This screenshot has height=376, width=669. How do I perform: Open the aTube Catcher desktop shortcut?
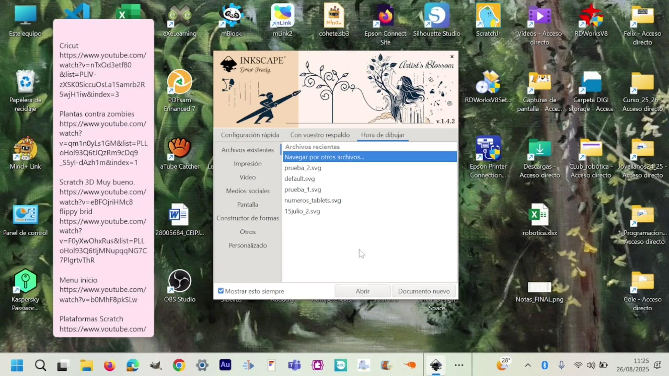tap(180, 153)
